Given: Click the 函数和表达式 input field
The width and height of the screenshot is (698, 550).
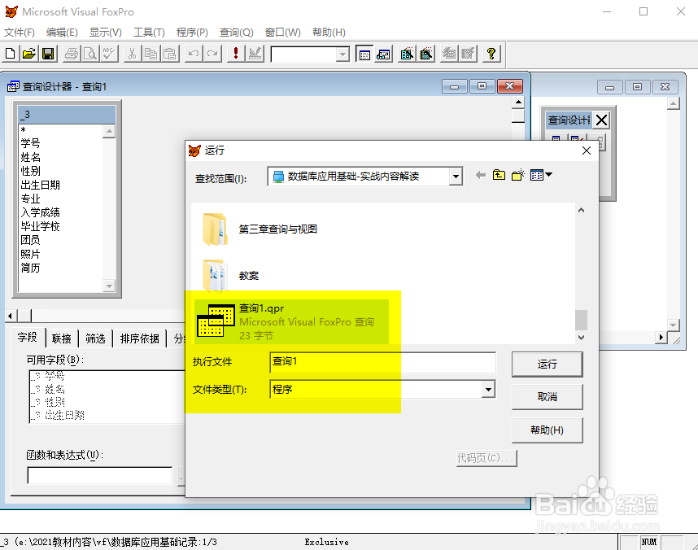Looking at the screenshot, I should (x=100, y=475).
